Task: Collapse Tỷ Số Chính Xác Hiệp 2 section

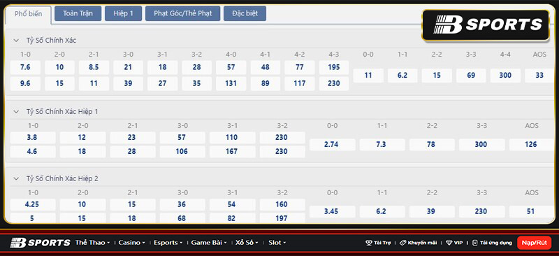Action: (16, 178)
